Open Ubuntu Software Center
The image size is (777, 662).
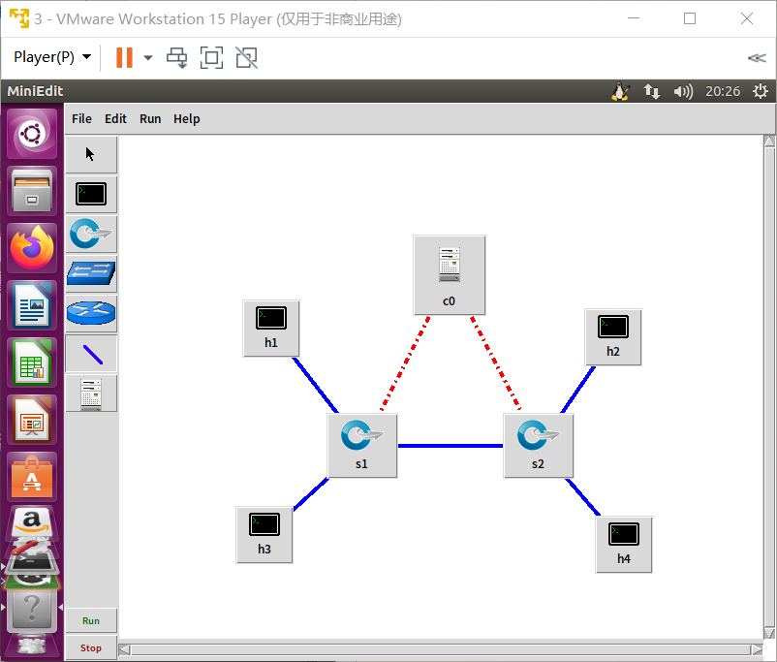(32, 477)
